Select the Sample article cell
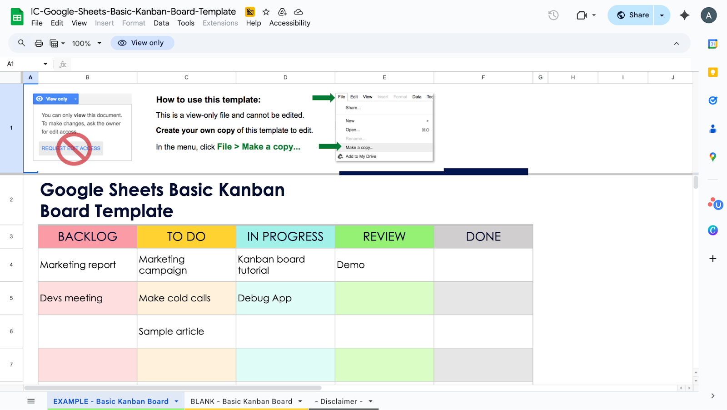Viewport: 727px width, 410px height. click(186, 331)
